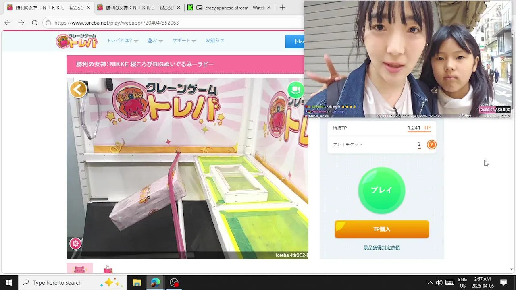The image size is (516, 290).
Task: Switch camera view with green camera icon
Action: point(295,90)
